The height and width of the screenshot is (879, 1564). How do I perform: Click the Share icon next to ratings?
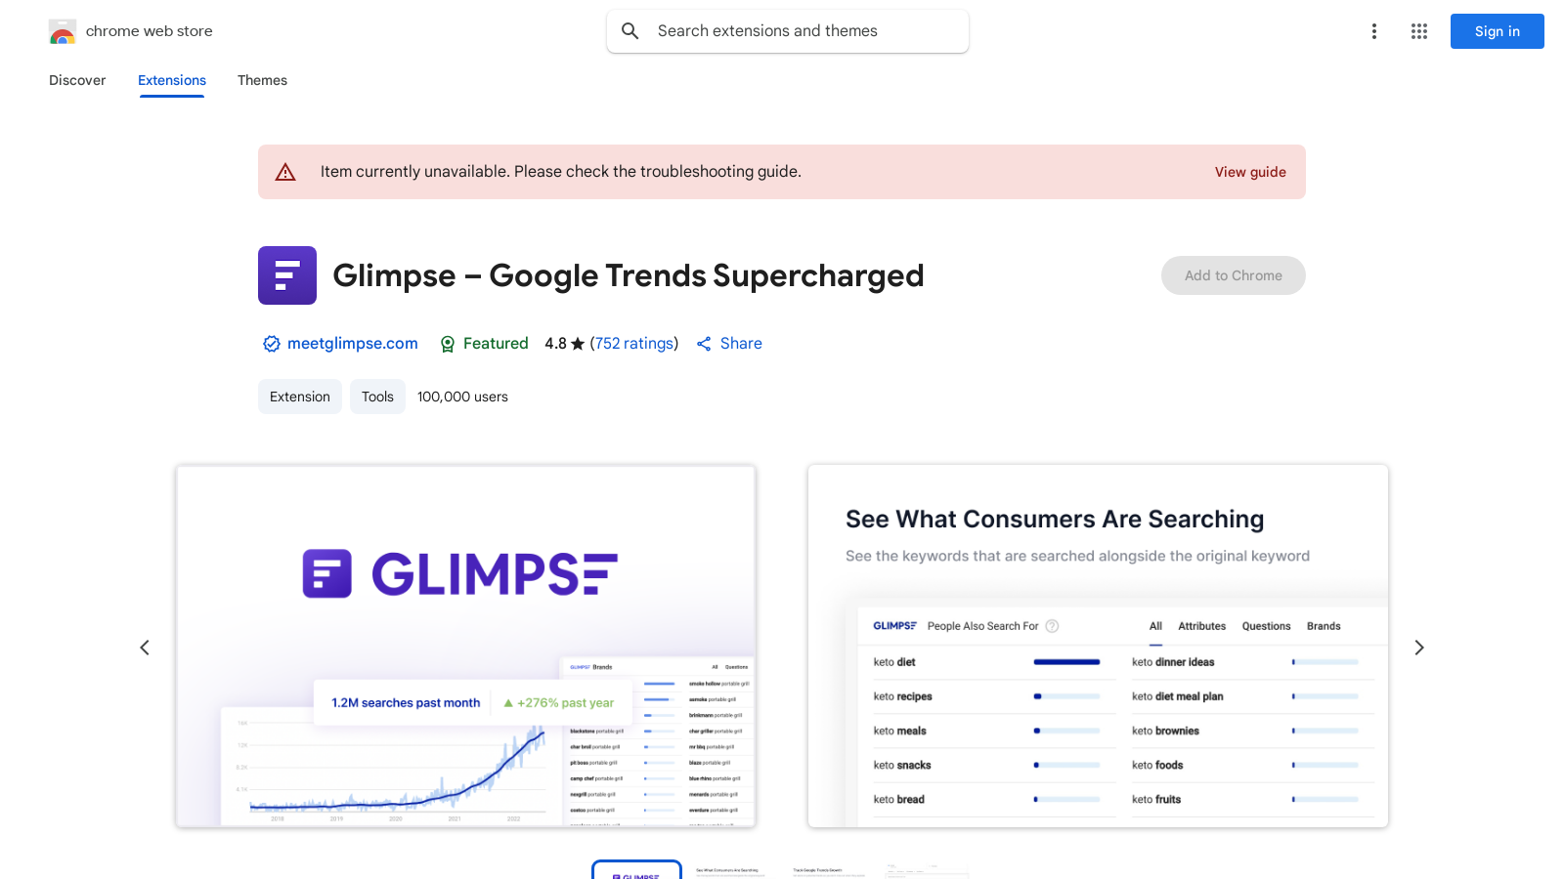pos(705,343)
